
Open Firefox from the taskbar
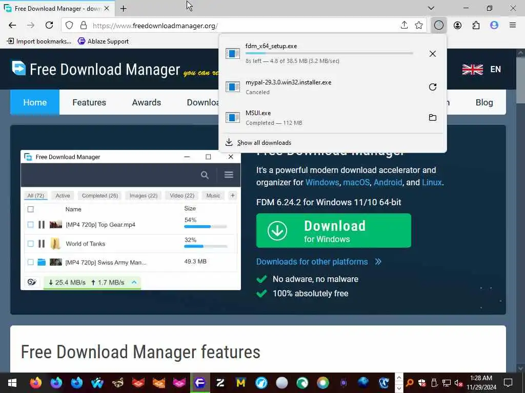[35, 383]
